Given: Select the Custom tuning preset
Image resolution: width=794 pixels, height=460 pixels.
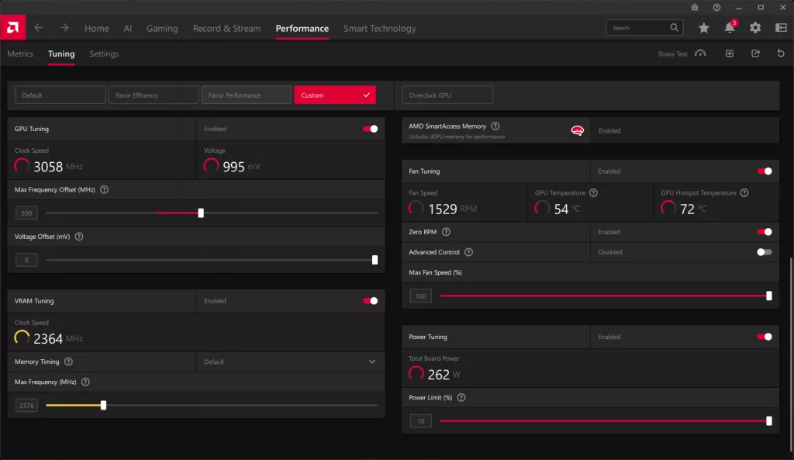Looking at the screenshot, I should click(x=335, y=95).
